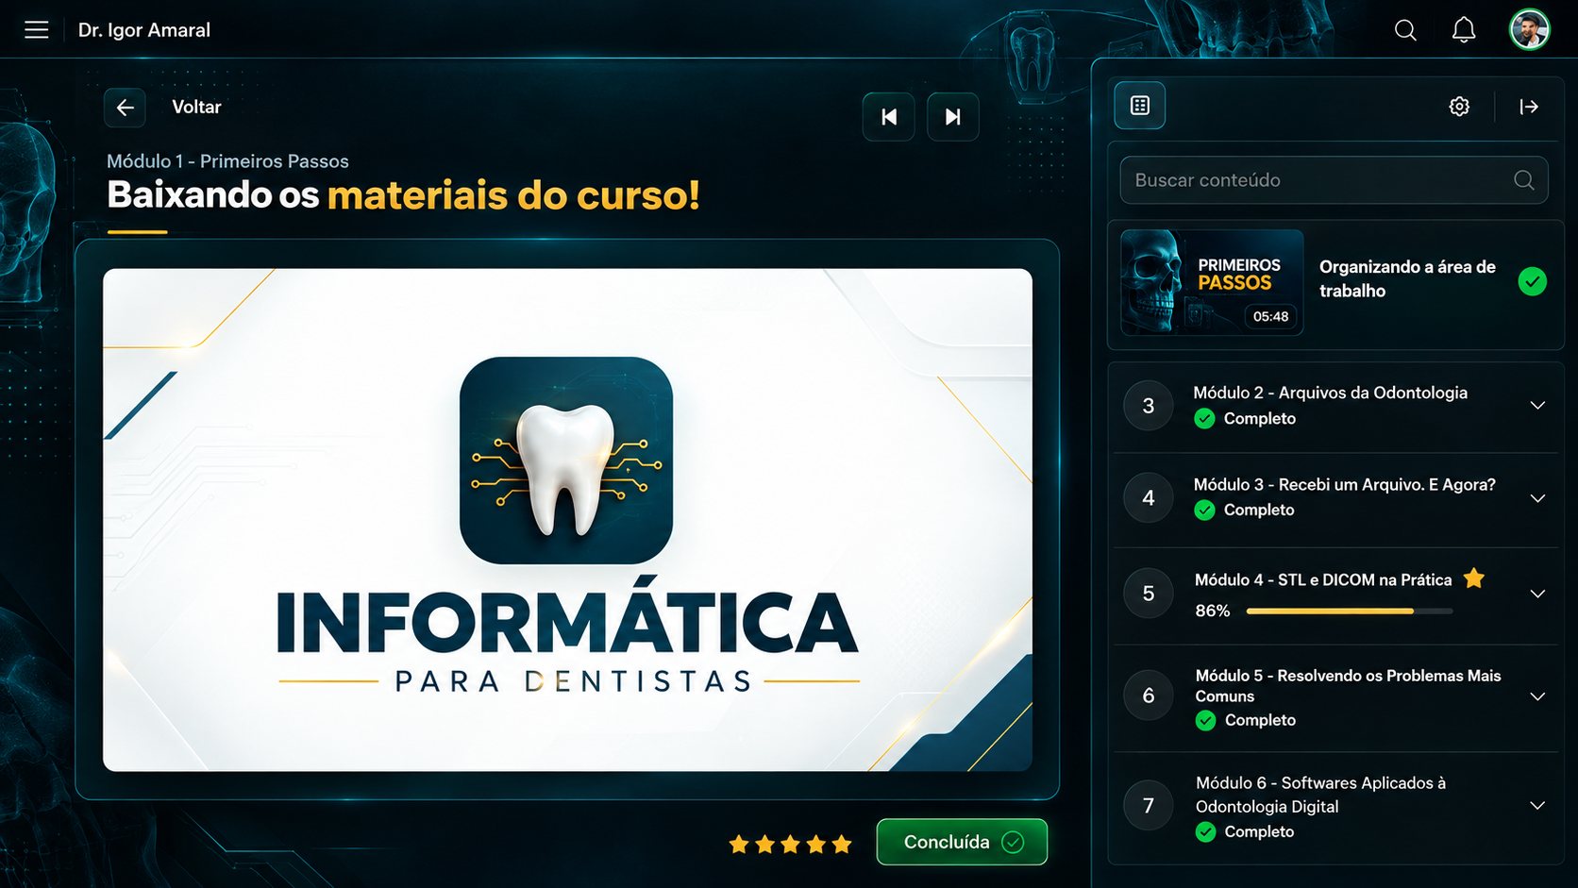Screen dimensions: 1578x888
Task: Click the Voltar link
Action: click(x=196, y=108)
